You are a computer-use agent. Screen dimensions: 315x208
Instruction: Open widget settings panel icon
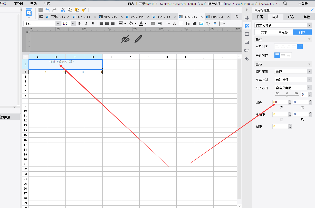[247, 42]
